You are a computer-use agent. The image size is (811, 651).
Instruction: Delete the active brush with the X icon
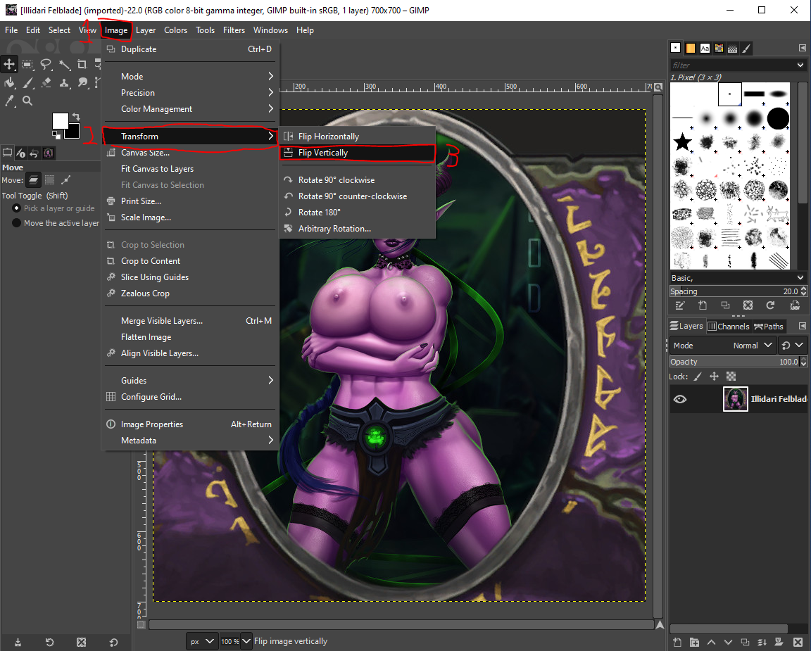(x=748, y=305)
